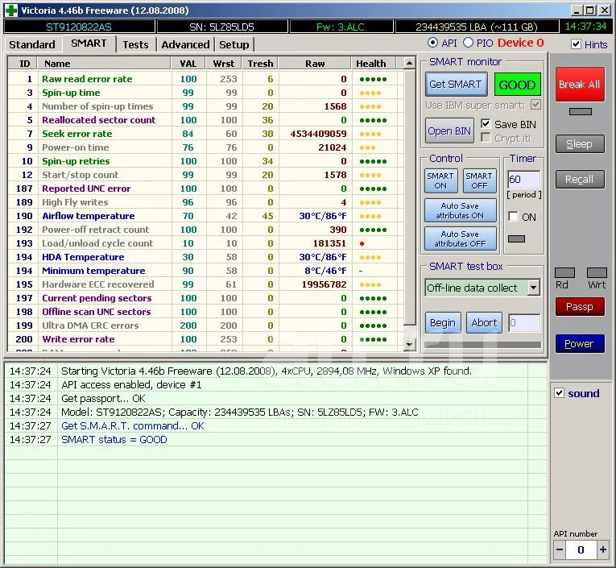Screen dimensions: 616x568
Task: Toggle the Save BIN checkbox
Action: (486, 123)
